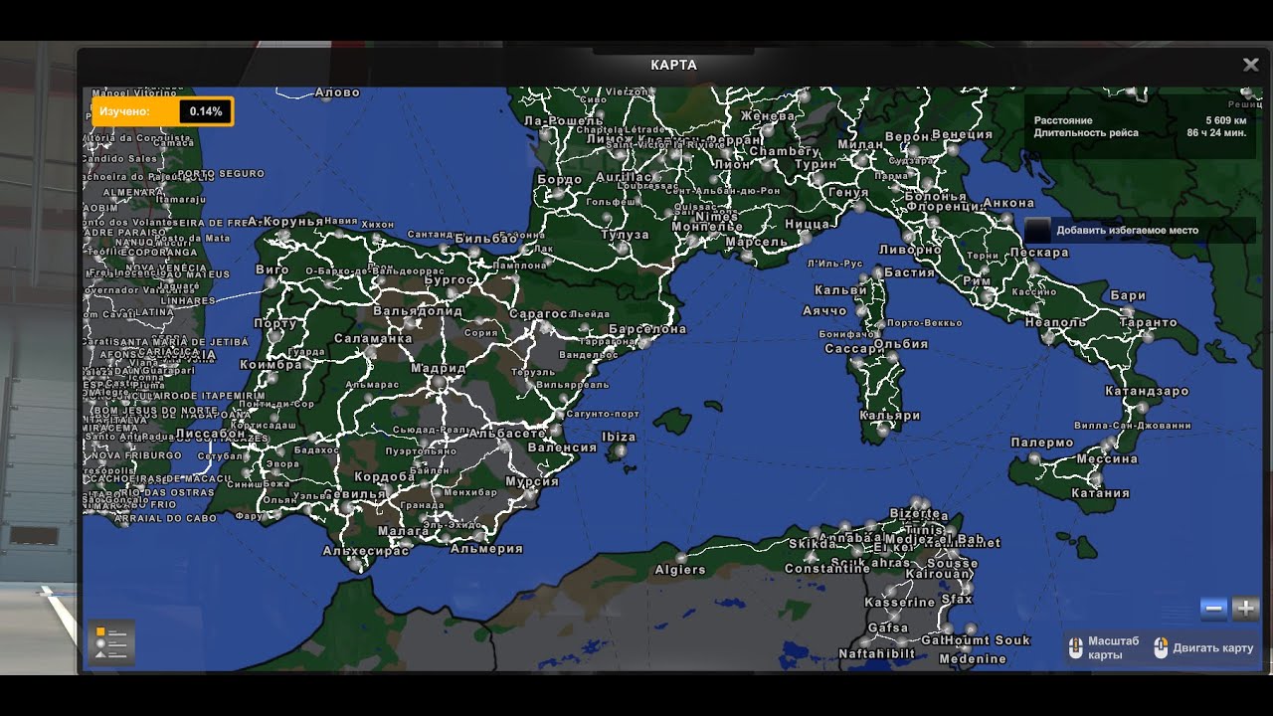Select Лиссабон on the map
The image size is (1273, 716).
(x=210, y=434)
